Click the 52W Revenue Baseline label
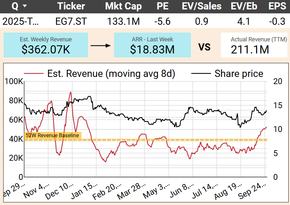Screen dimensions: 290x205 [x=52, y=136]
